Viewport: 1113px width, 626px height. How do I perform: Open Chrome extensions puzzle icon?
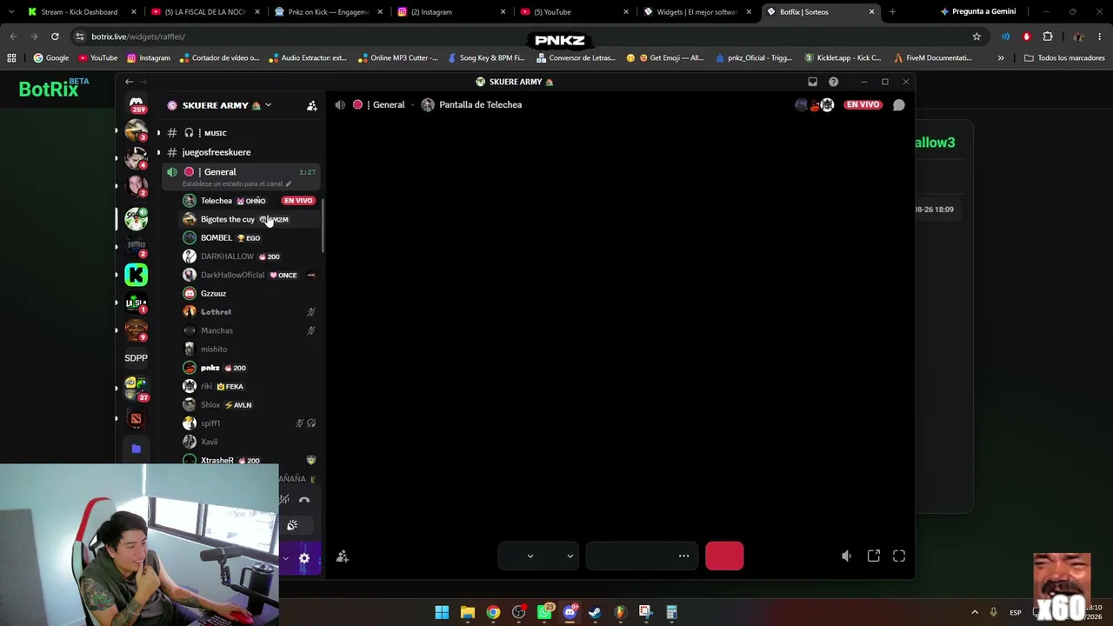coord(1048,37)
